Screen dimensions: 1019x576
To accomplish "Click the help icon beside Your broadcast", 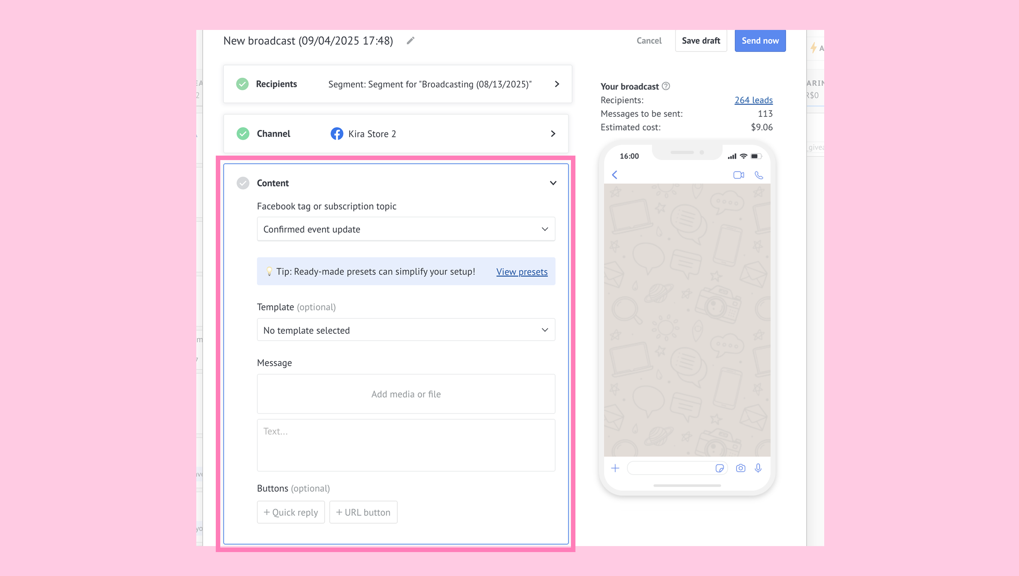I will tap(666, 86).
